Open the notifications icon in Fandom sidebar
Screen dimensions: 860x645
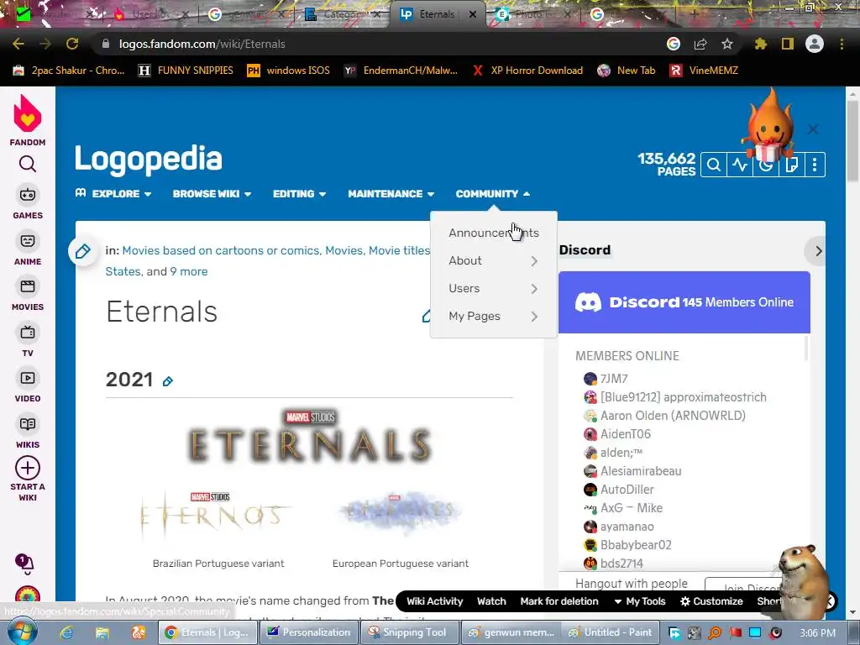pos(24,564)
